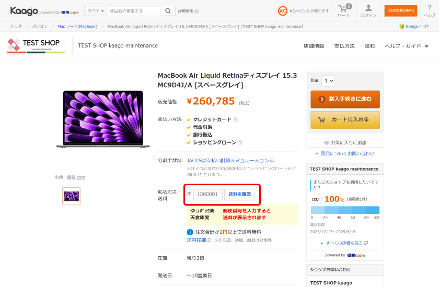Click the 100% rating score text
This screenshot has height=287, width=439.
pyautogui.click(x=334, y=199)
